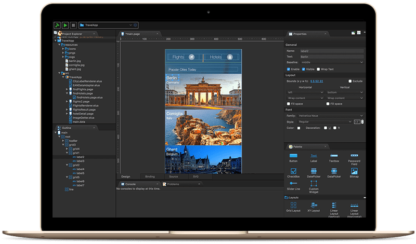The image size is (416, 244).
Task: Select XY Layout in Layouts section
Action: click(x=314, y=207)
